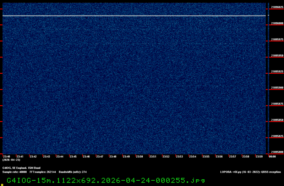Select the Bandwidth (mHz): 274 text
This screenshot has width=284, height=186.
73,172
